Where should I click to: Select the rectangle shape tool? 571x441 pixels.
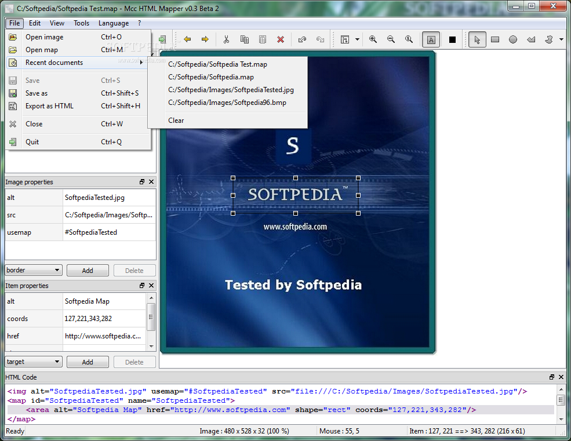pyautogui.click(x=495, y=39)
